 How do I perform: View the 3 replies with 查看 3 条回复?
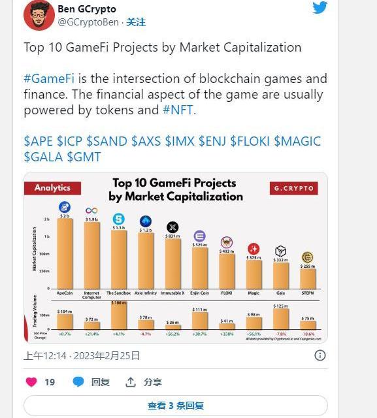pyautogui.click(x=176, y=406)
